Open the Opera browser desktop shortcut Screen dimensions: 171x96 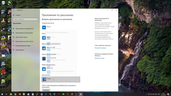pyautogui.click(x=3, y=74)
